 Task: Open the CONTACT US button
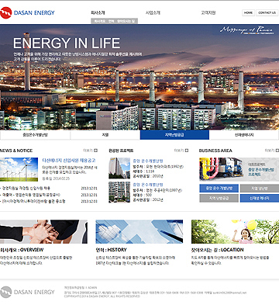[x=267, y=12]
